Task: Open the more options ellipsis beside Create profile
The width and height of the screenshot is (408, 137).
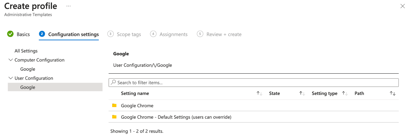Action: pos(68,6)
